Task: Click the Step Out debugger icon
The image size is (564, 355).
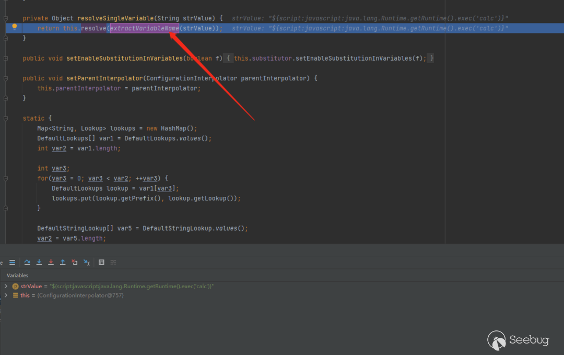Action: [63, 263]
